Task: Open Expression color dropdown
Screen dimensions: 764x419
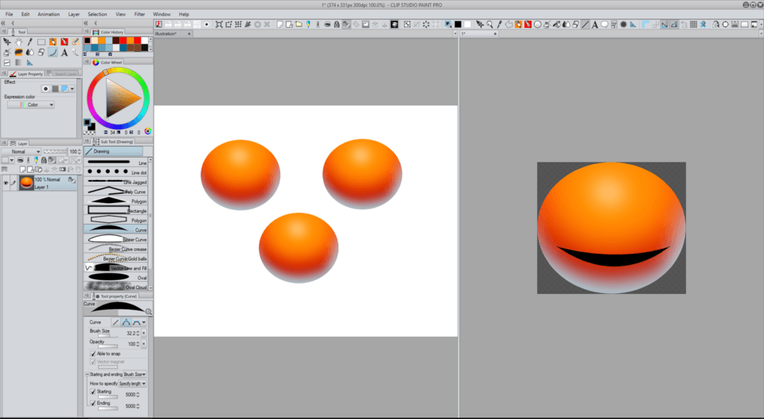Action: point(31,104)
